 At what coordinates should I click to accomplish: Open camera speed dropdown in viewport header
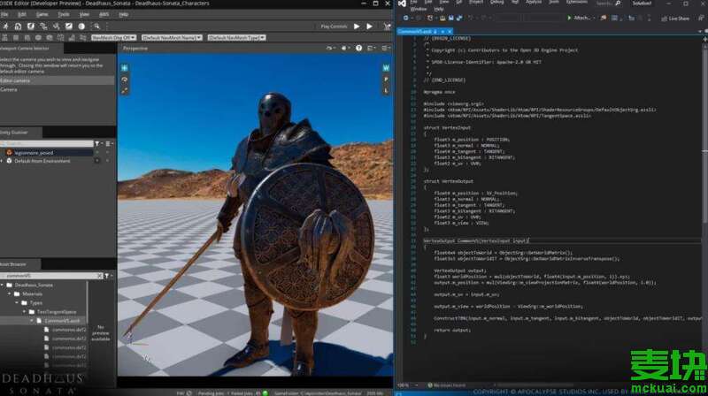[x=330, y=49]
